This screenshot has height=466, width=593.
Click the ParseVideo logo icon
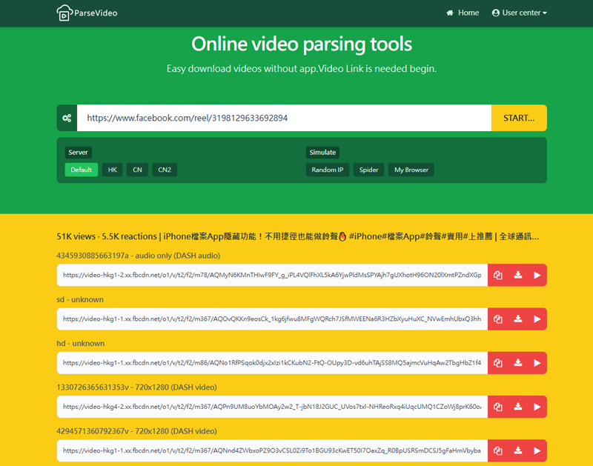pyautogui.click(x=64, y=13)
